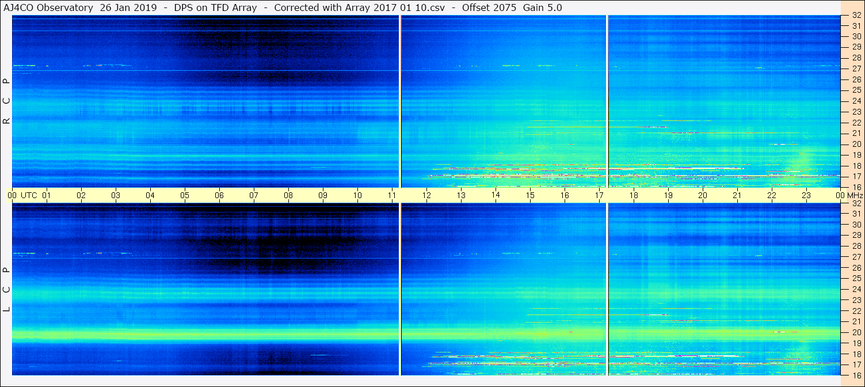Click hour '12' on the UTC time axis
The width and height of the screenshot is (865, 387).
426,195
